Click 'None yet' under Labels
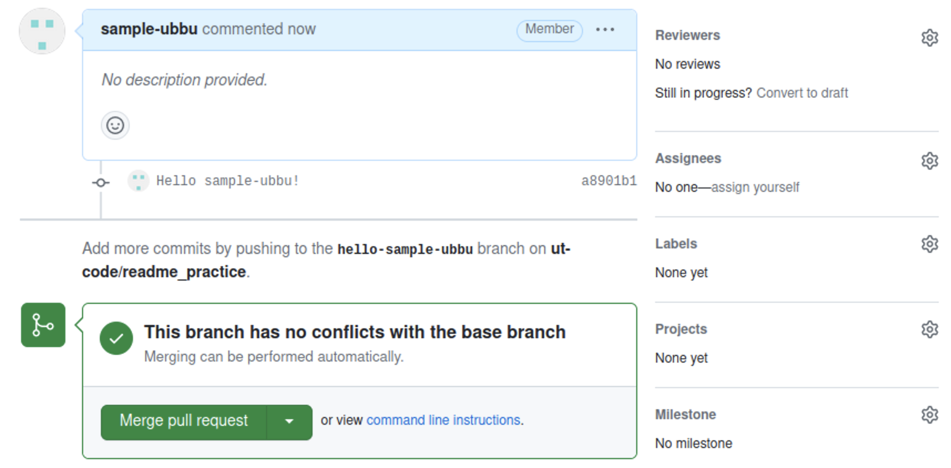Screen dimensions: 951x468 click(681, 273)
